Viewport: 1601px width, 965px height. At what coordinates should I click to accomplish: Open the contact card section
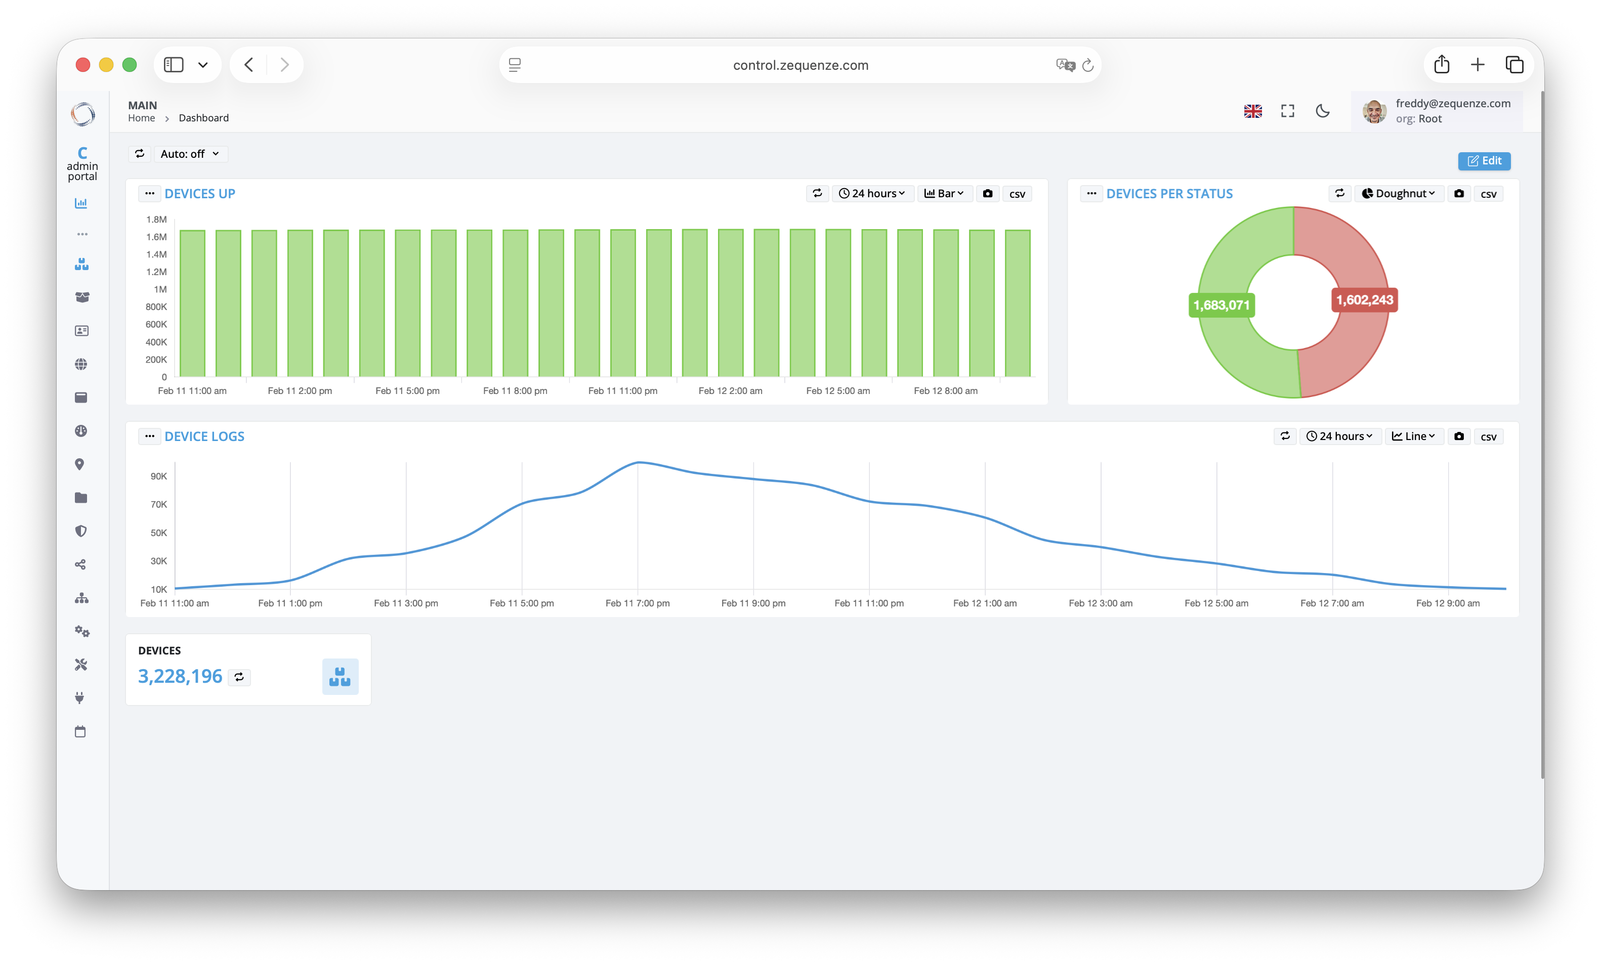pyautogui.click(x=81, y=331)
